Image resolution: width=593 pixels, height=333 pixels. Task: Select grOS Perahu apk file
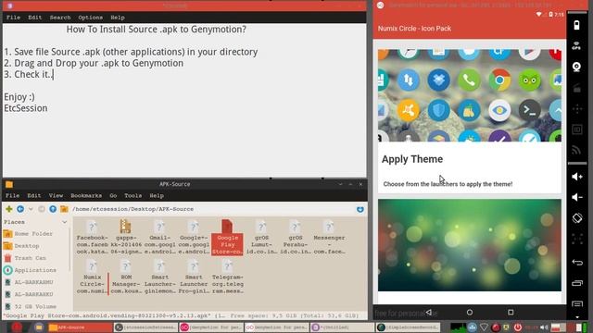(x=296, y=237)
